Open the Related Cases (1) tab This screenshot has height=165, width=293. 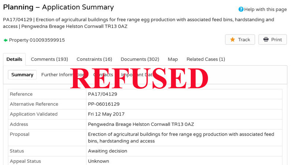point(206,59)
